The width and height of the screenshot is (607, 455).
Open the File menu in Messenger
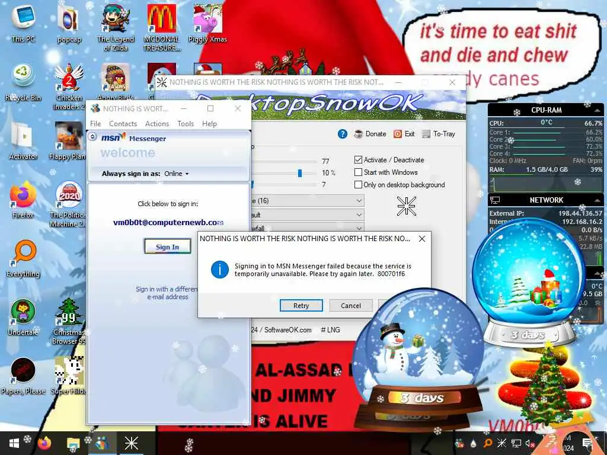(x=95, y=124)
